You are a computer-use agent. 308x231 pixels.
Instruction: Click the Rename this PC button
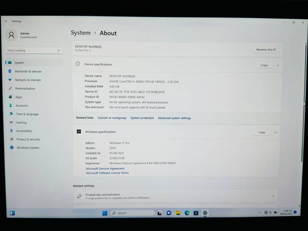(266, 50)
